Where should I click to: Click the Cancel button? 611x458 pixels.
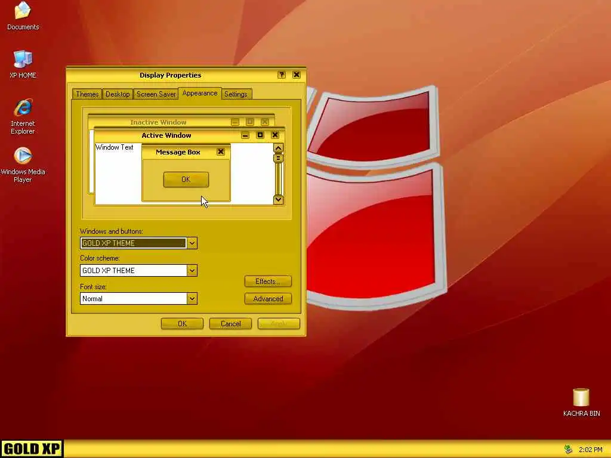coord(230,324)
